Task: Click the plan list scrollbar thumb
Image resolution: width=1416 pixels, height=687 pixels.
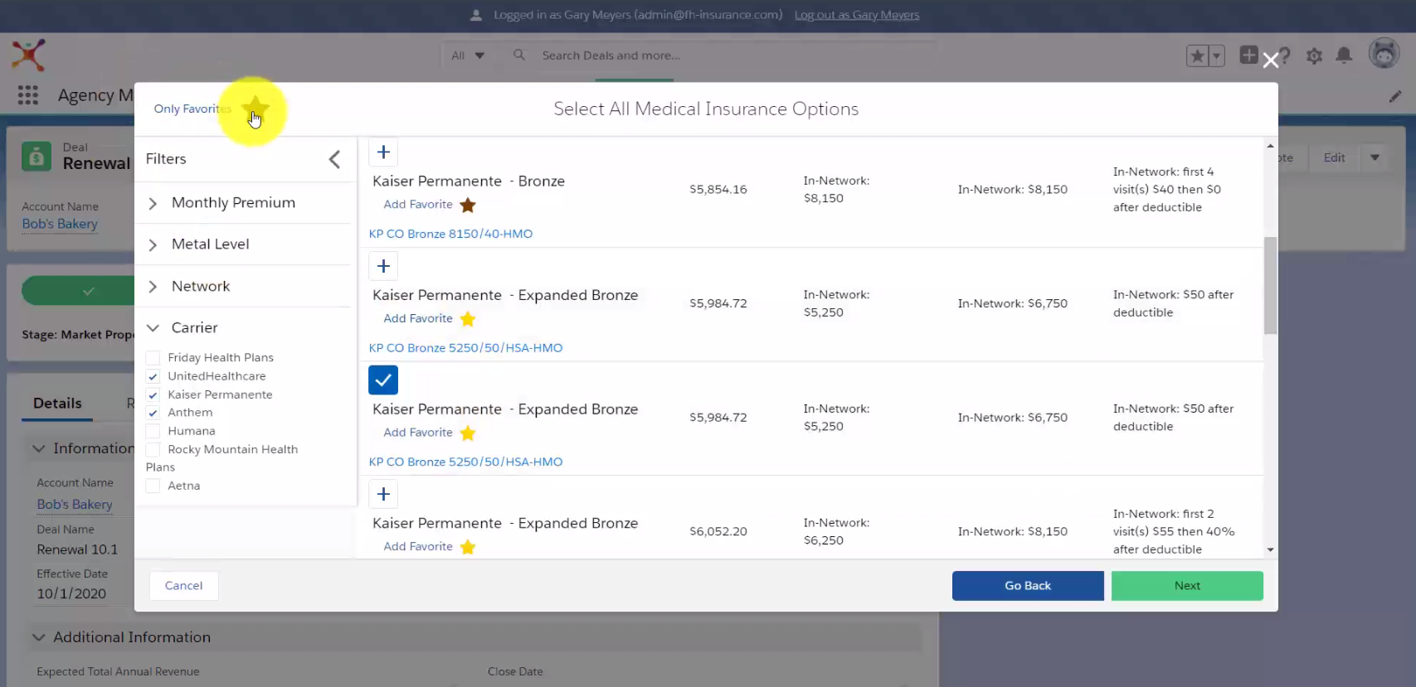Action: click(1270, 285)
